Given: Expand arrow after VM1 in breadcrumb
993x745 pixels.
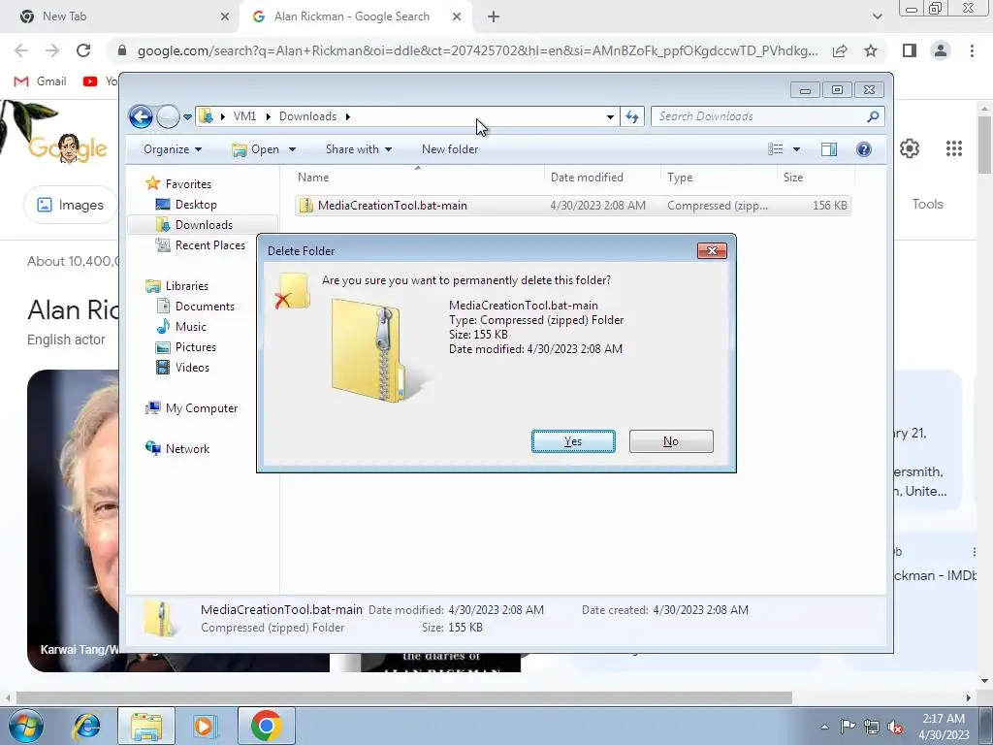Looking at the screenshot, I should [x=269, y=116].
